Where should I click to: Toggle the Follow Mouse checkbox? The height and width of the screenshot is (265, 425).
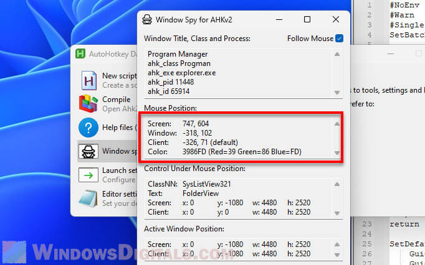point(339,39)
